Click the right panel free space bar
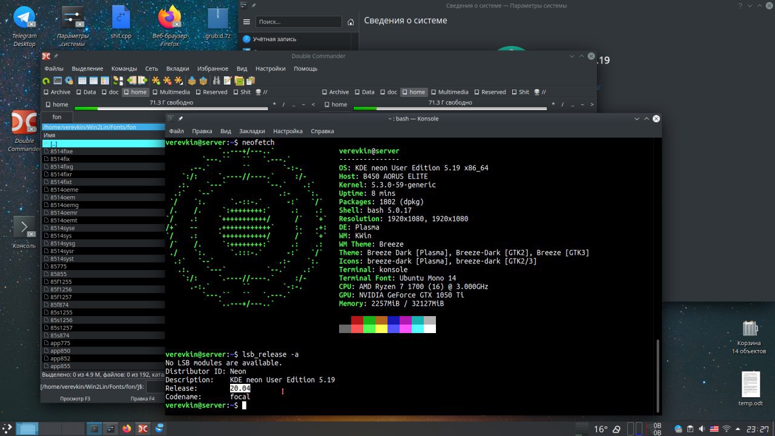Image resolution: width=775 pixels, height=436 pixels. (x=449, y=109)
